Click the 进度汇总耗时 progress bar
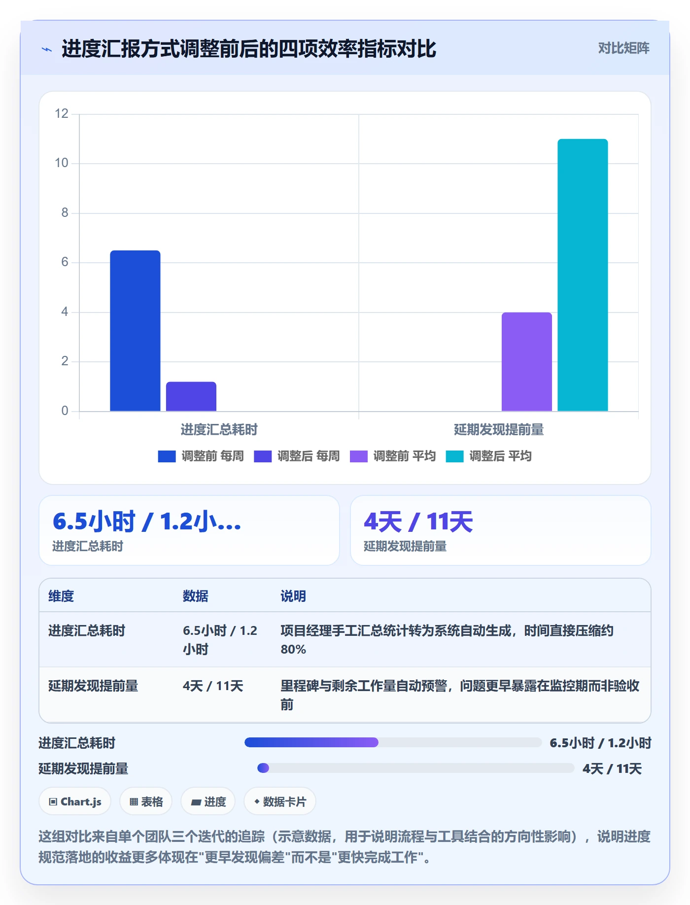This screenshot has height=905, width=690. (x=393, y=742)
